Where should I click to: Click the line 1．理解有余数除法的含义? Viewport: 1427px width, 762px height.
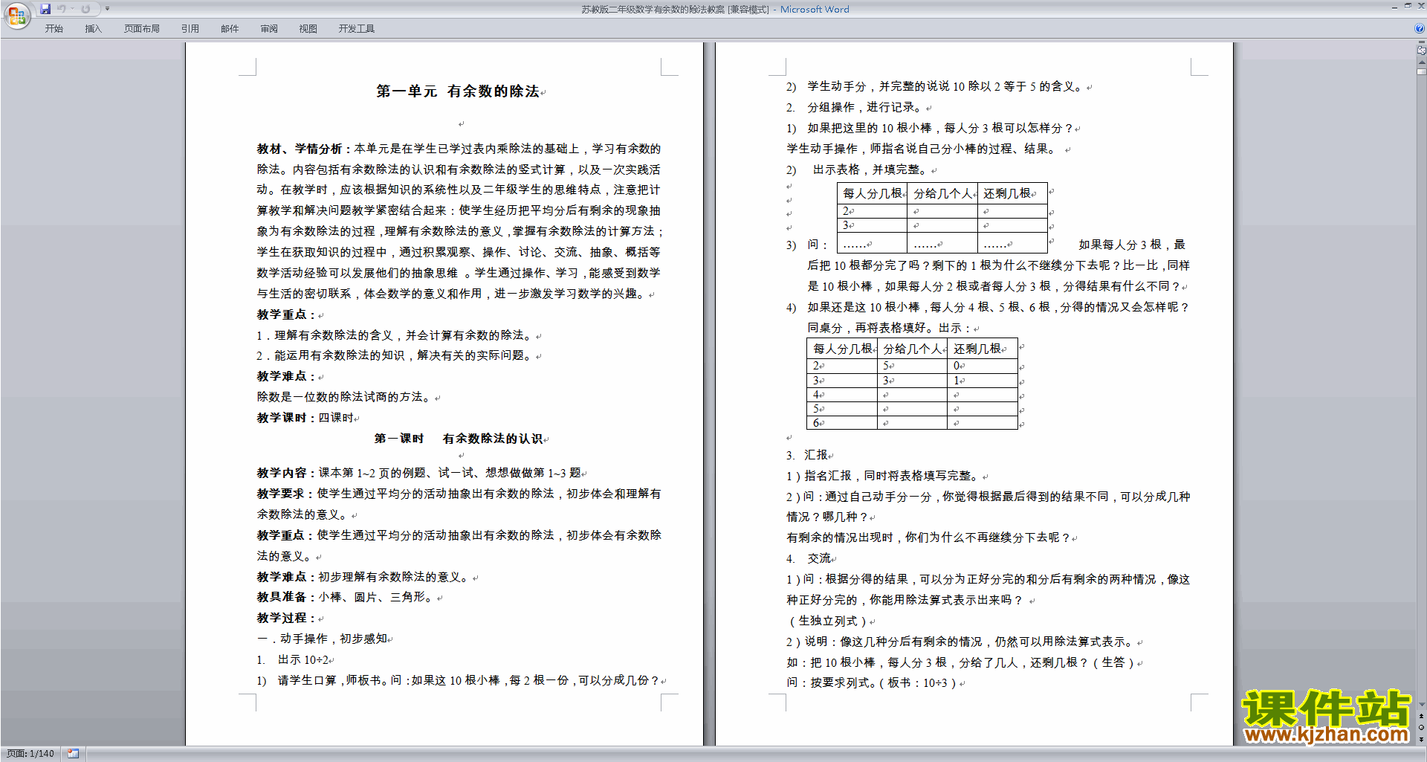tap(395, 335)
